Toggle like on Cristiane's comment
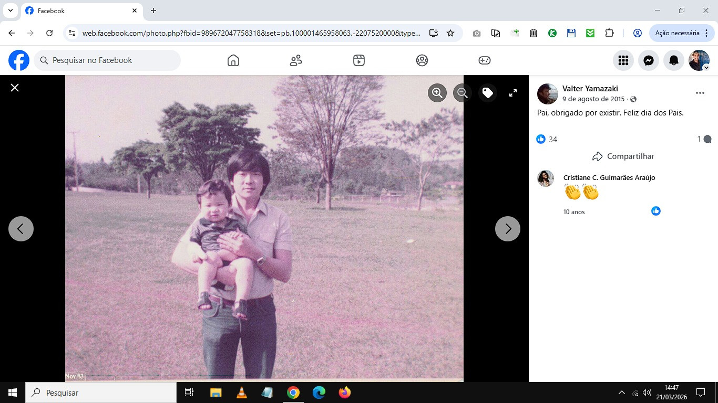This screenshot has width=718, height=403. pyautogui.click(x=655, y=211)
